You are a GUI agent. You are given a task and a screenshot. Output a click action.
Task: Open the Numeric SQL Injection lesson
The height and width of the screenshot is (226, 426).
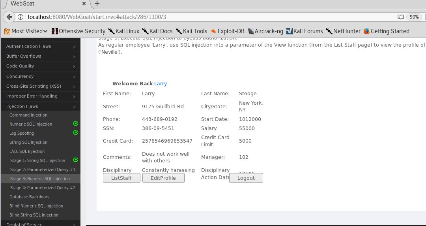(31, 124)
